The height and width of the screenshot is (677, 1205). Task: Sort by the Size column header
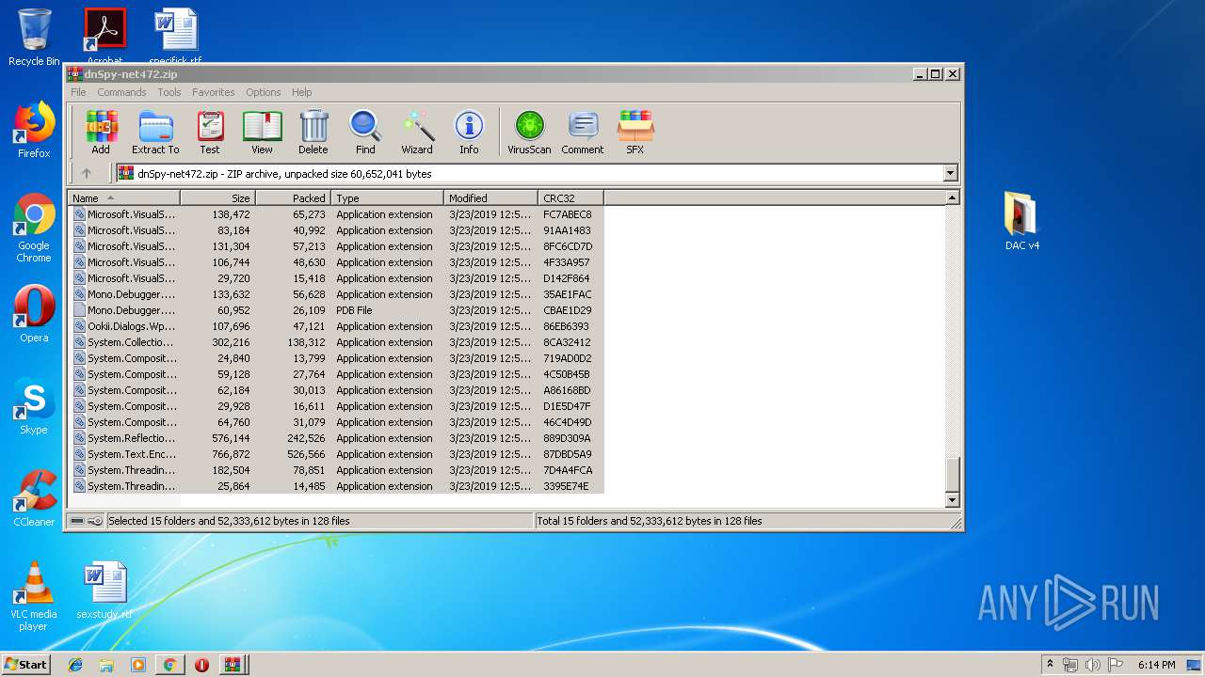217,197
